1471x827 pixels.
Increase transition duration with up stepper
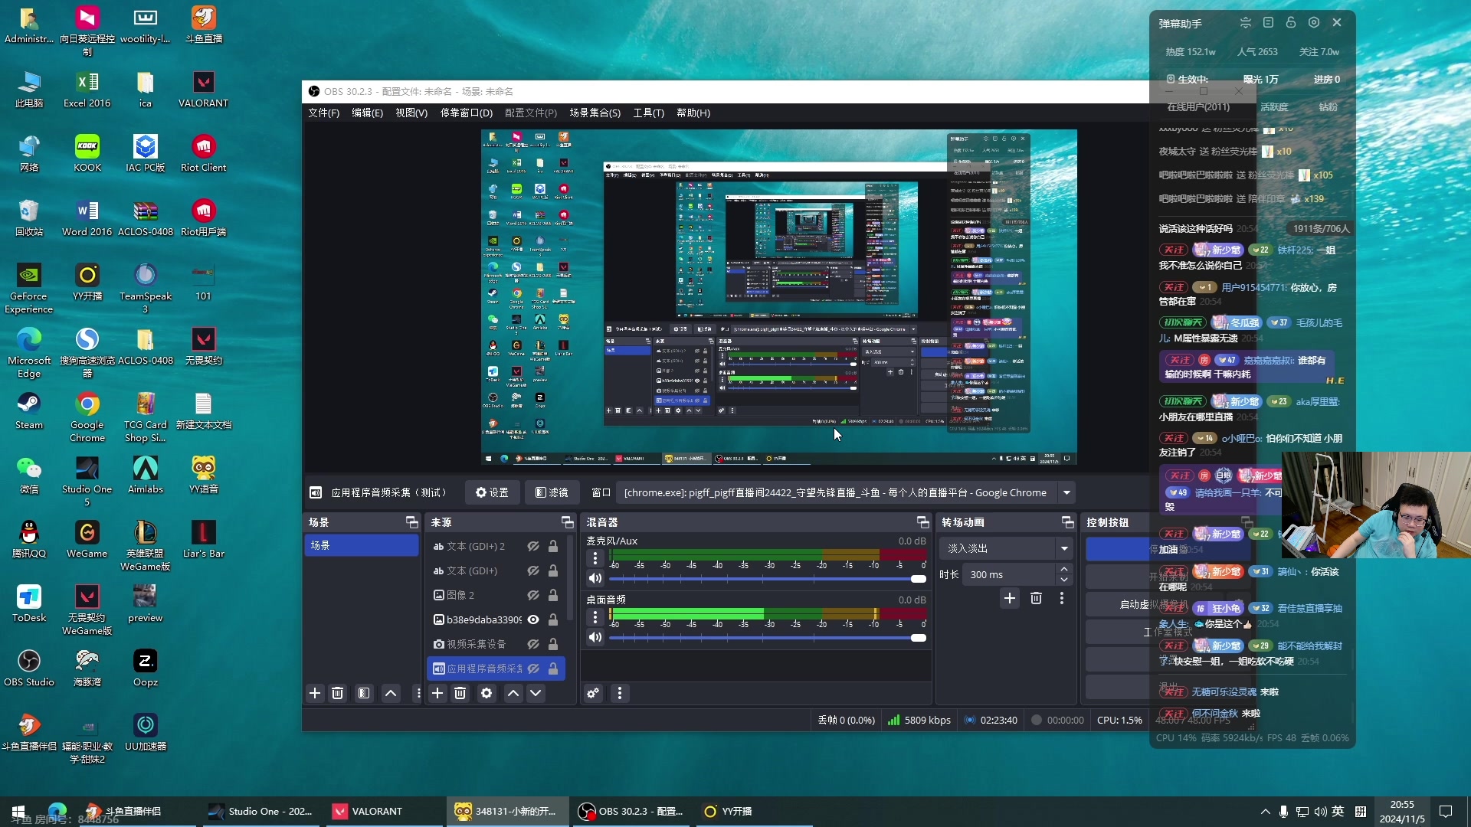click(x=1064, y=570)
